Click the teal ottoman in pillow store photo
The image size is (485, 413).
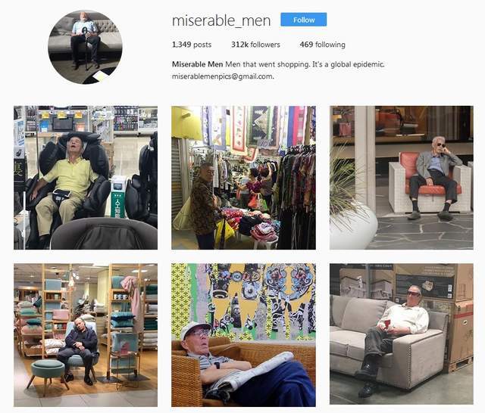47,377
